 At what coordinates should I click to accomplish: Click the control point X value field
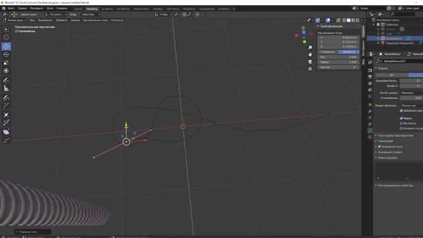pyautogui.click(x=338, y=38)
